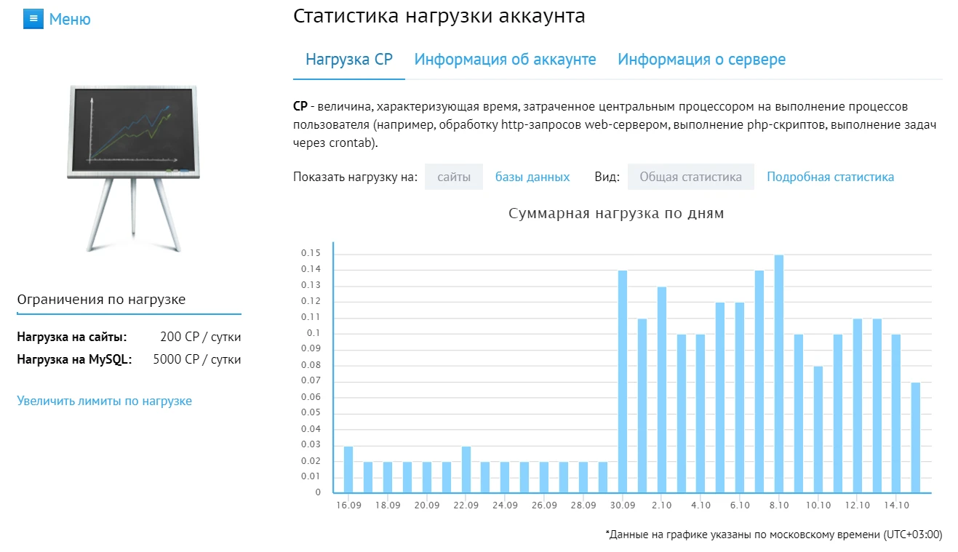Select the Нагрузка CP tab
This screenshot has height=552, width=958.
349,59
